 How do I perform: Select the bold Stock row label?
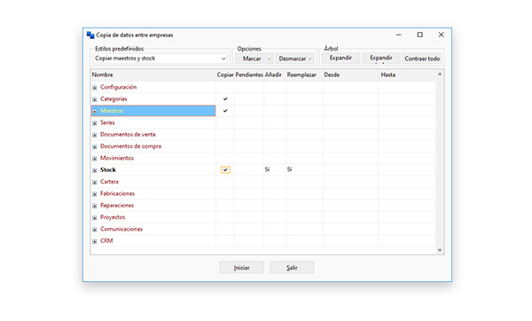108,170
